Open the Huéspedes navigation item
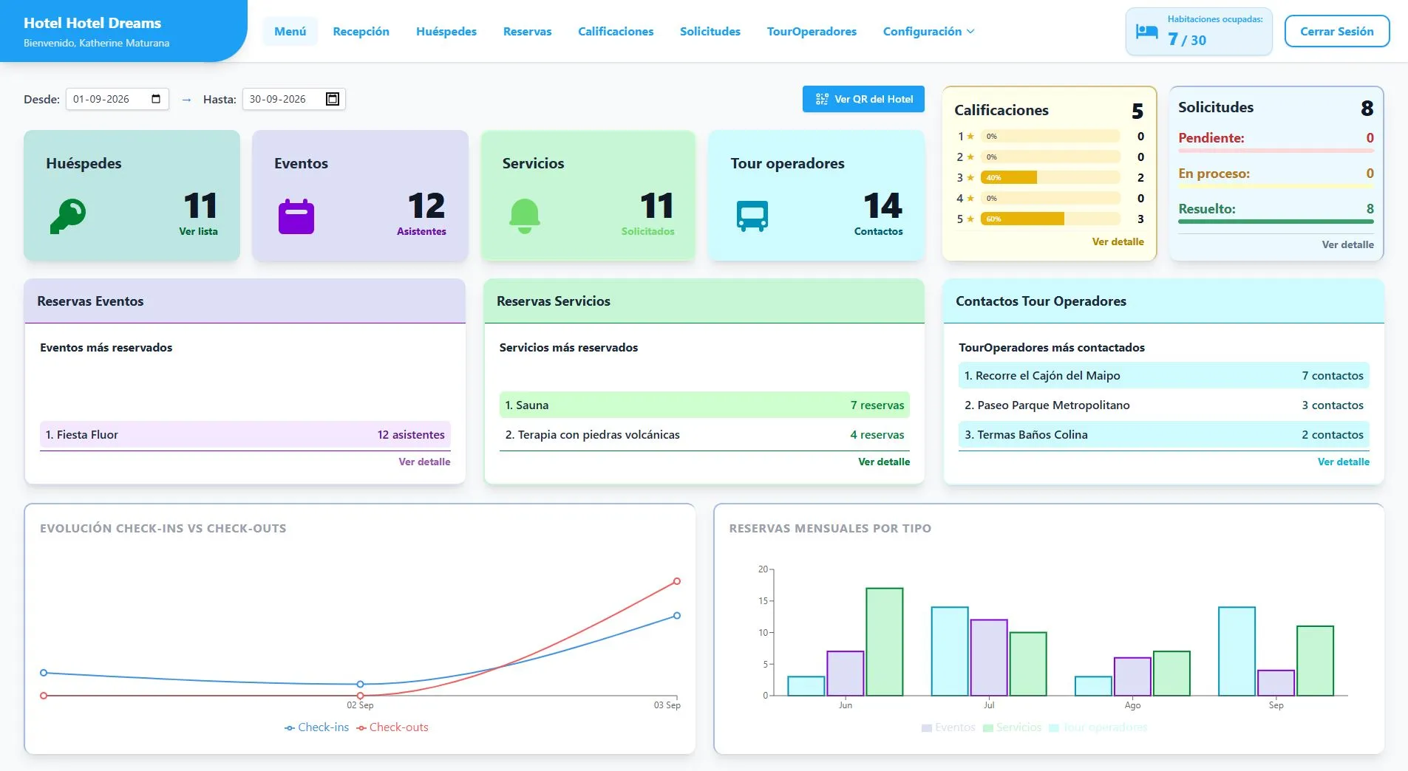The height and width of the screenshot is (771, 1408). click(x=446, y=32)
